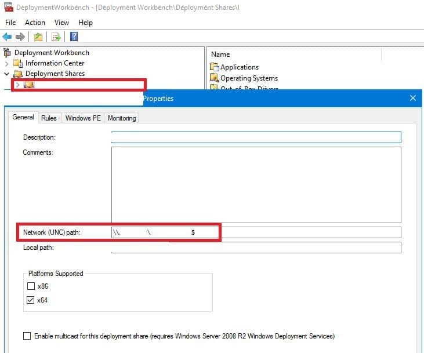Click inside the Comments text box
This screenshot has height=353, width=424.
(256, 185)
